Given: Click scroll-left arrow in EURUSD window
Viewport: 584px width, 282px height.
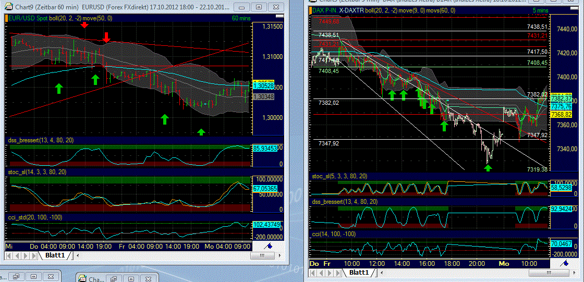Looking at the screenshot, I should pos(78,255).
